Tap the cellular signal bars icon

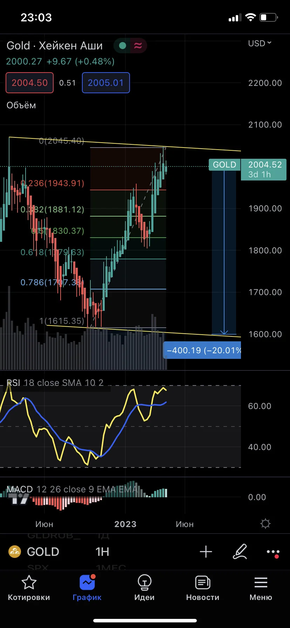coord(235,18)
